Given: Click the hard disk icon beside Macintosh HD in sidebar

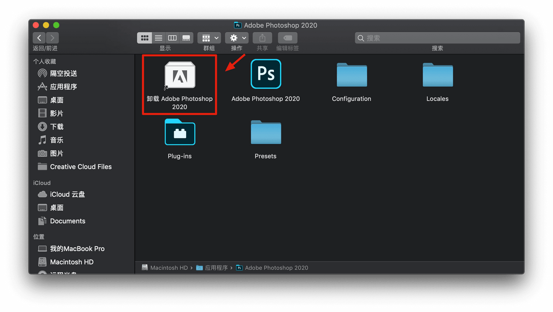Looking at the screenshot, I should point(42,262).
